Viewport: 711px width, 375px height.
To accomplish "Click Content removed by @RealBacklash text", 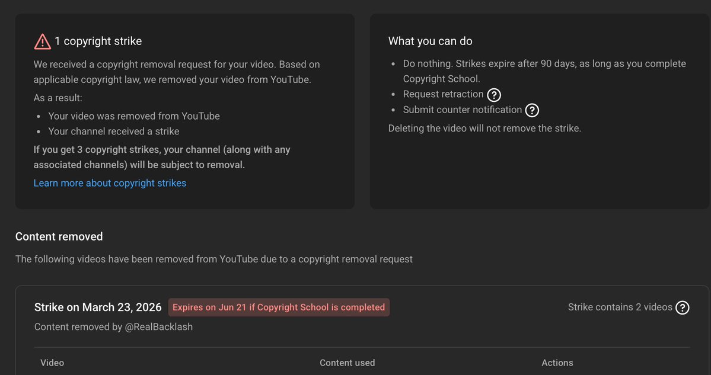I will pos(113,326).
